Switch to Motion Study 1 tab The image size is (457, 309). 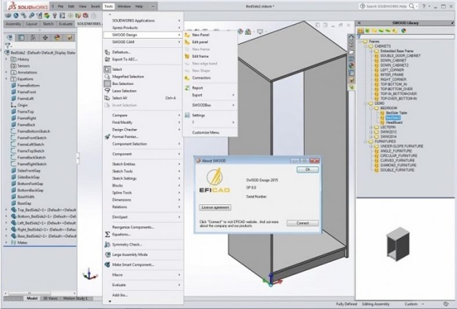(75, 299)
